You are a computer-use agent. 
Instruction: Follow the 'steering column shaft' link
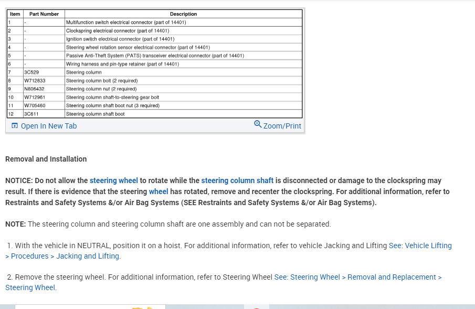[x=237, y=180]
